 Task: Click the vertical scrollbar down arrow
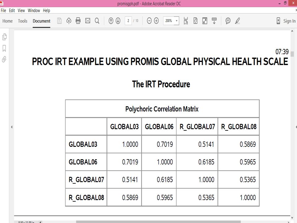click(x=292, y=218)
